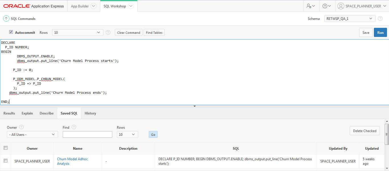Click the Updated By column header
389x171 pixels.
[x=338, y=148]
